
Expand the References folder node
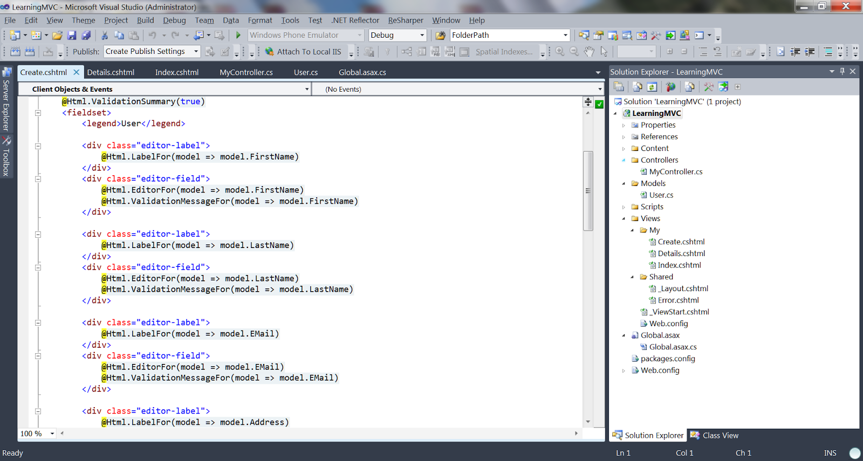[624, 137]
